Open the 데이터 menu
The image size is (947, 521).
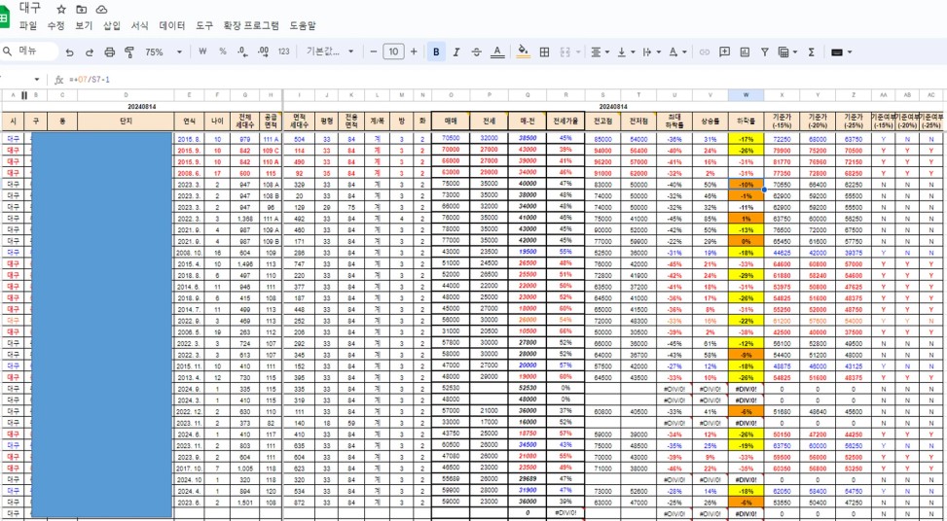[172, 26]
